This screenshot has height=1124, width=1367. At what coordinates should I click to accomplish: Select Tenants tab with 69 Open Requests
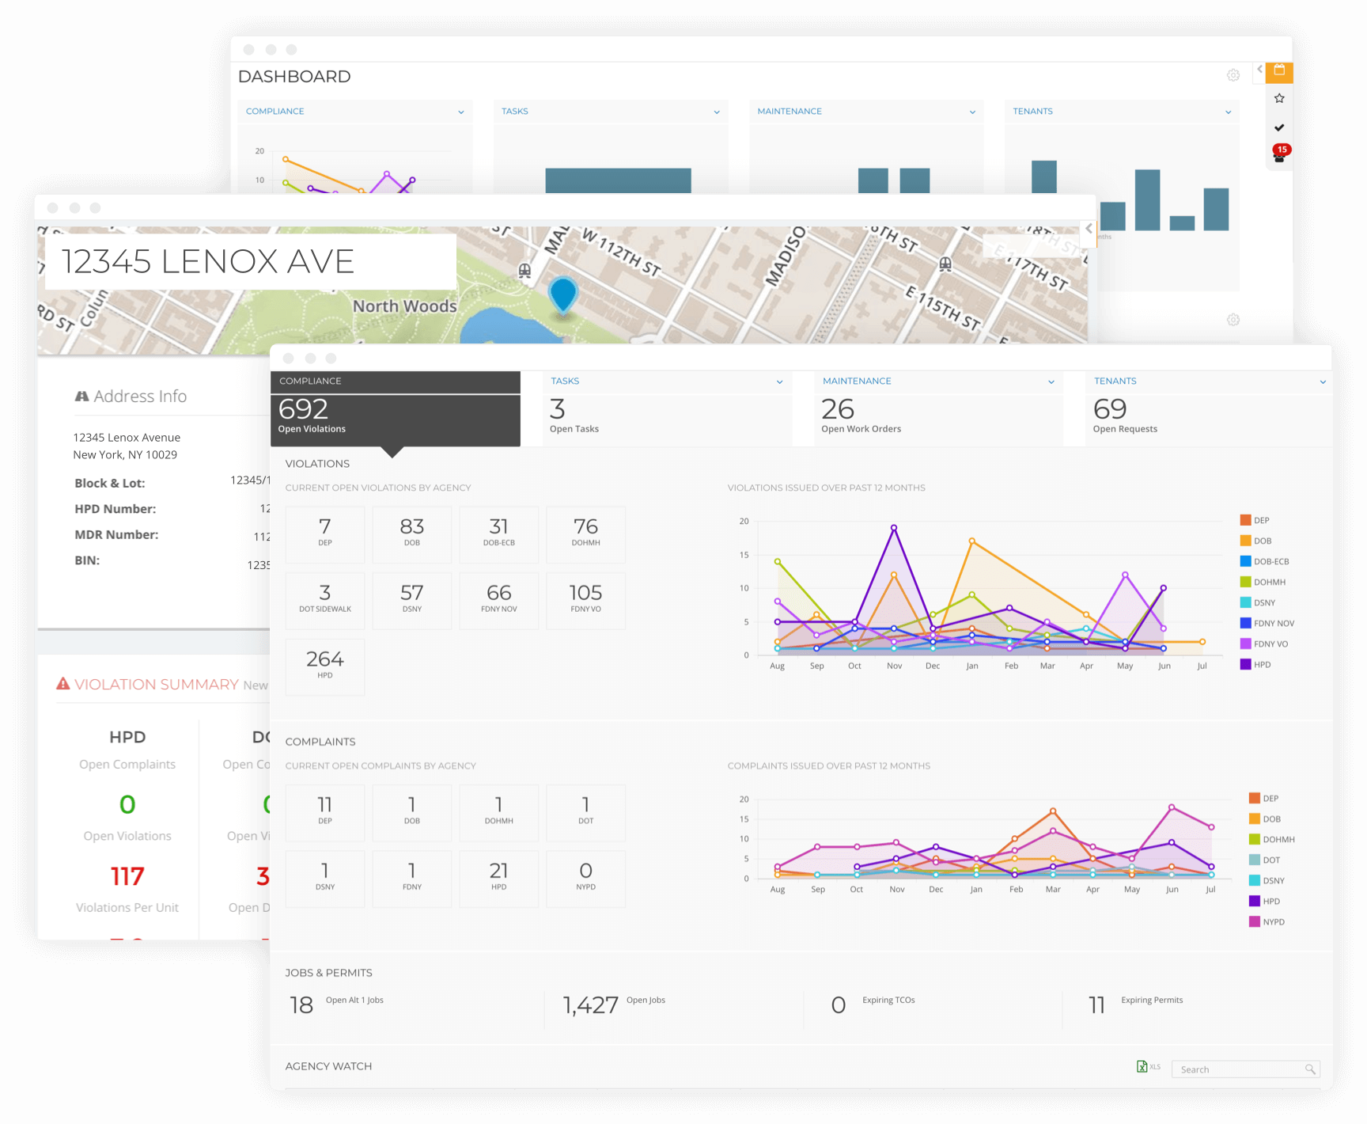pyautogui.click(x=1209, y=408)
